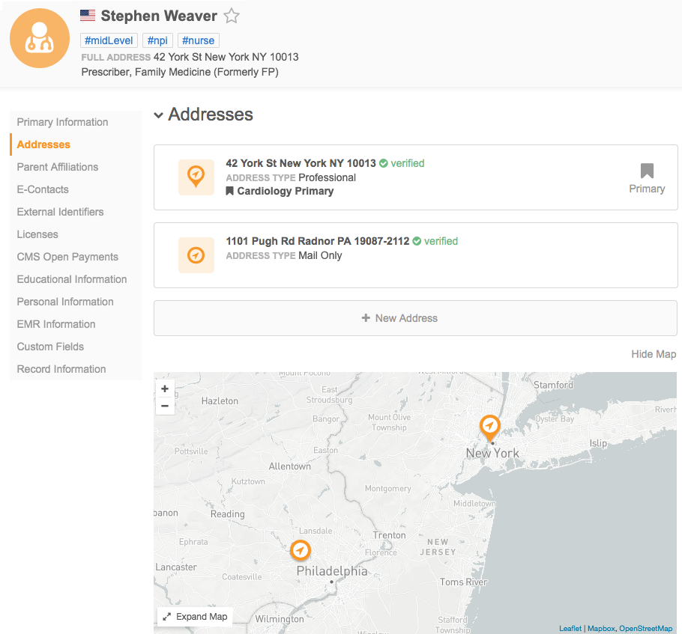Collapse the Addresses section chevron
682x634 pixels.
click(158, 115)
